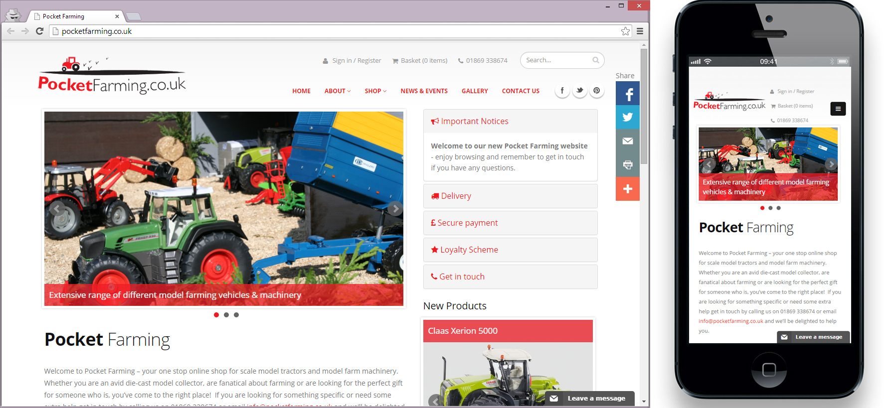The image size is (893, 408).
Task: Expand the Get in touch panel
Action: click(511, 277)
